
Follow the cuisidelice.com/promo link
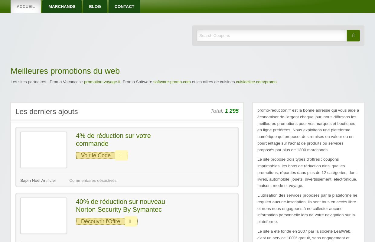(x=256, y=82)
